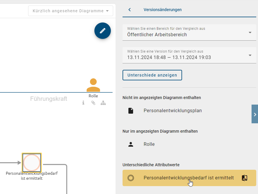The height and width of the screenshot is (194, 258).
Task: Open the attachments paperclip icon below Rolle
Action: (93, 103)
